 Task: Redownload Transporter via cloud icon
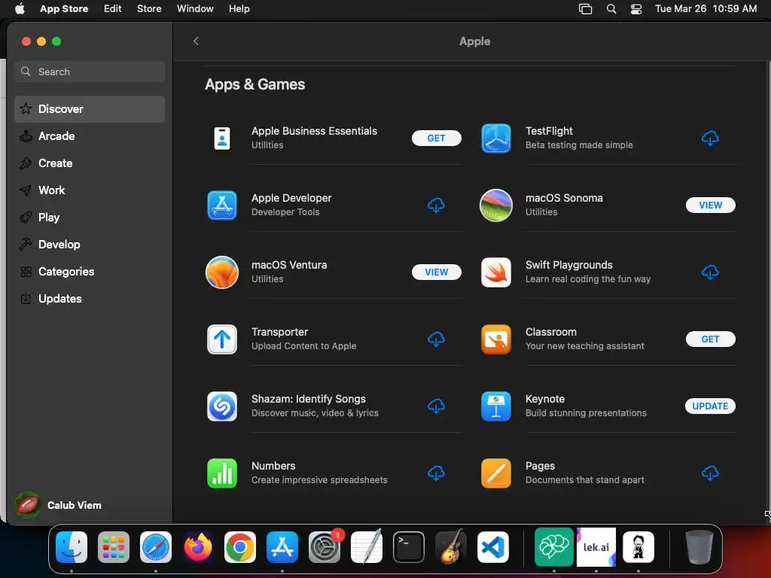coord(436,339)
